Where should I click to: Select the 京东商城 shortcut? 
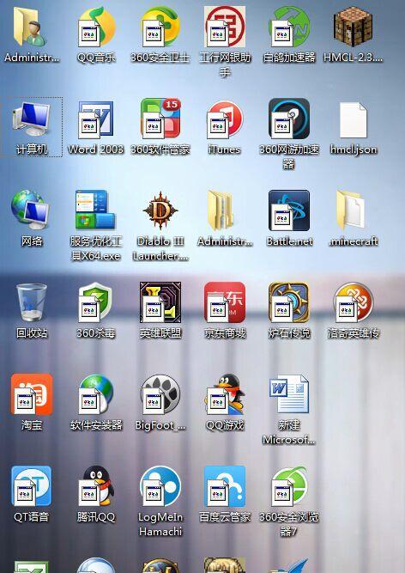click(x=225, y=302)
